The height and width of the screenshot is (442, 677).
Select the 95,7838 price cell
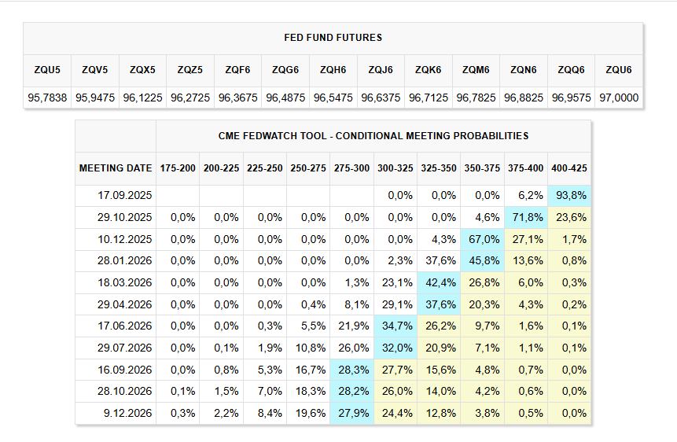point(47,98)
